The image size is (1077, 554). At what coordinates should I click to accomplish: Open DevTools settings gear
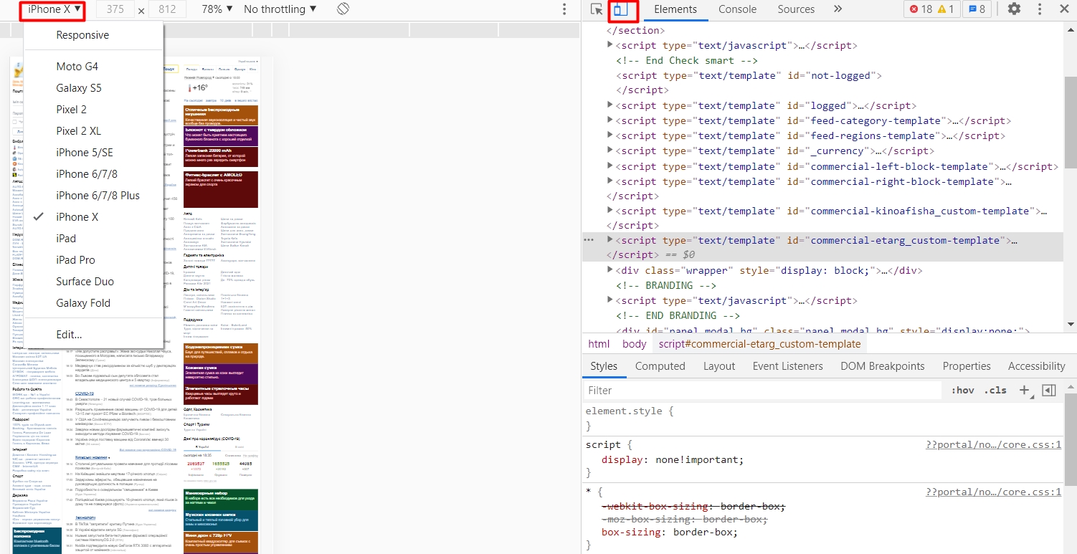tap(1014, 9)
